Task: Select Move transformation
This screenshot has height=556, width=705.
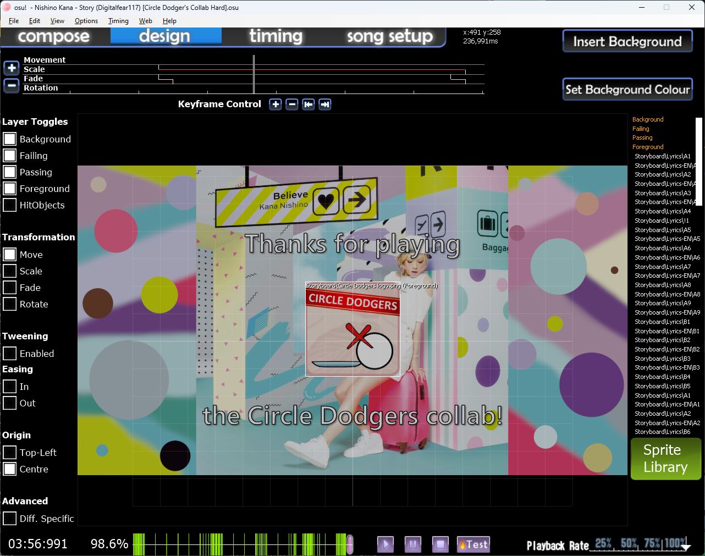Action: point(10,255)
